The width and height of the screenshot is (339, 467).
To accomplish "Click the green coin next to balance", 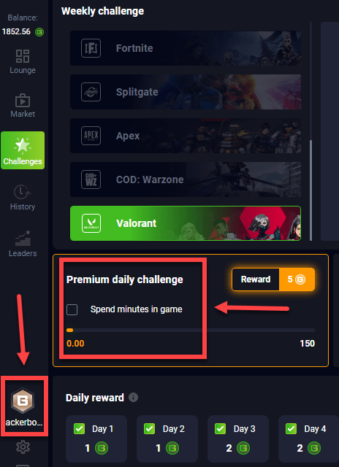I will click(39, 32).
